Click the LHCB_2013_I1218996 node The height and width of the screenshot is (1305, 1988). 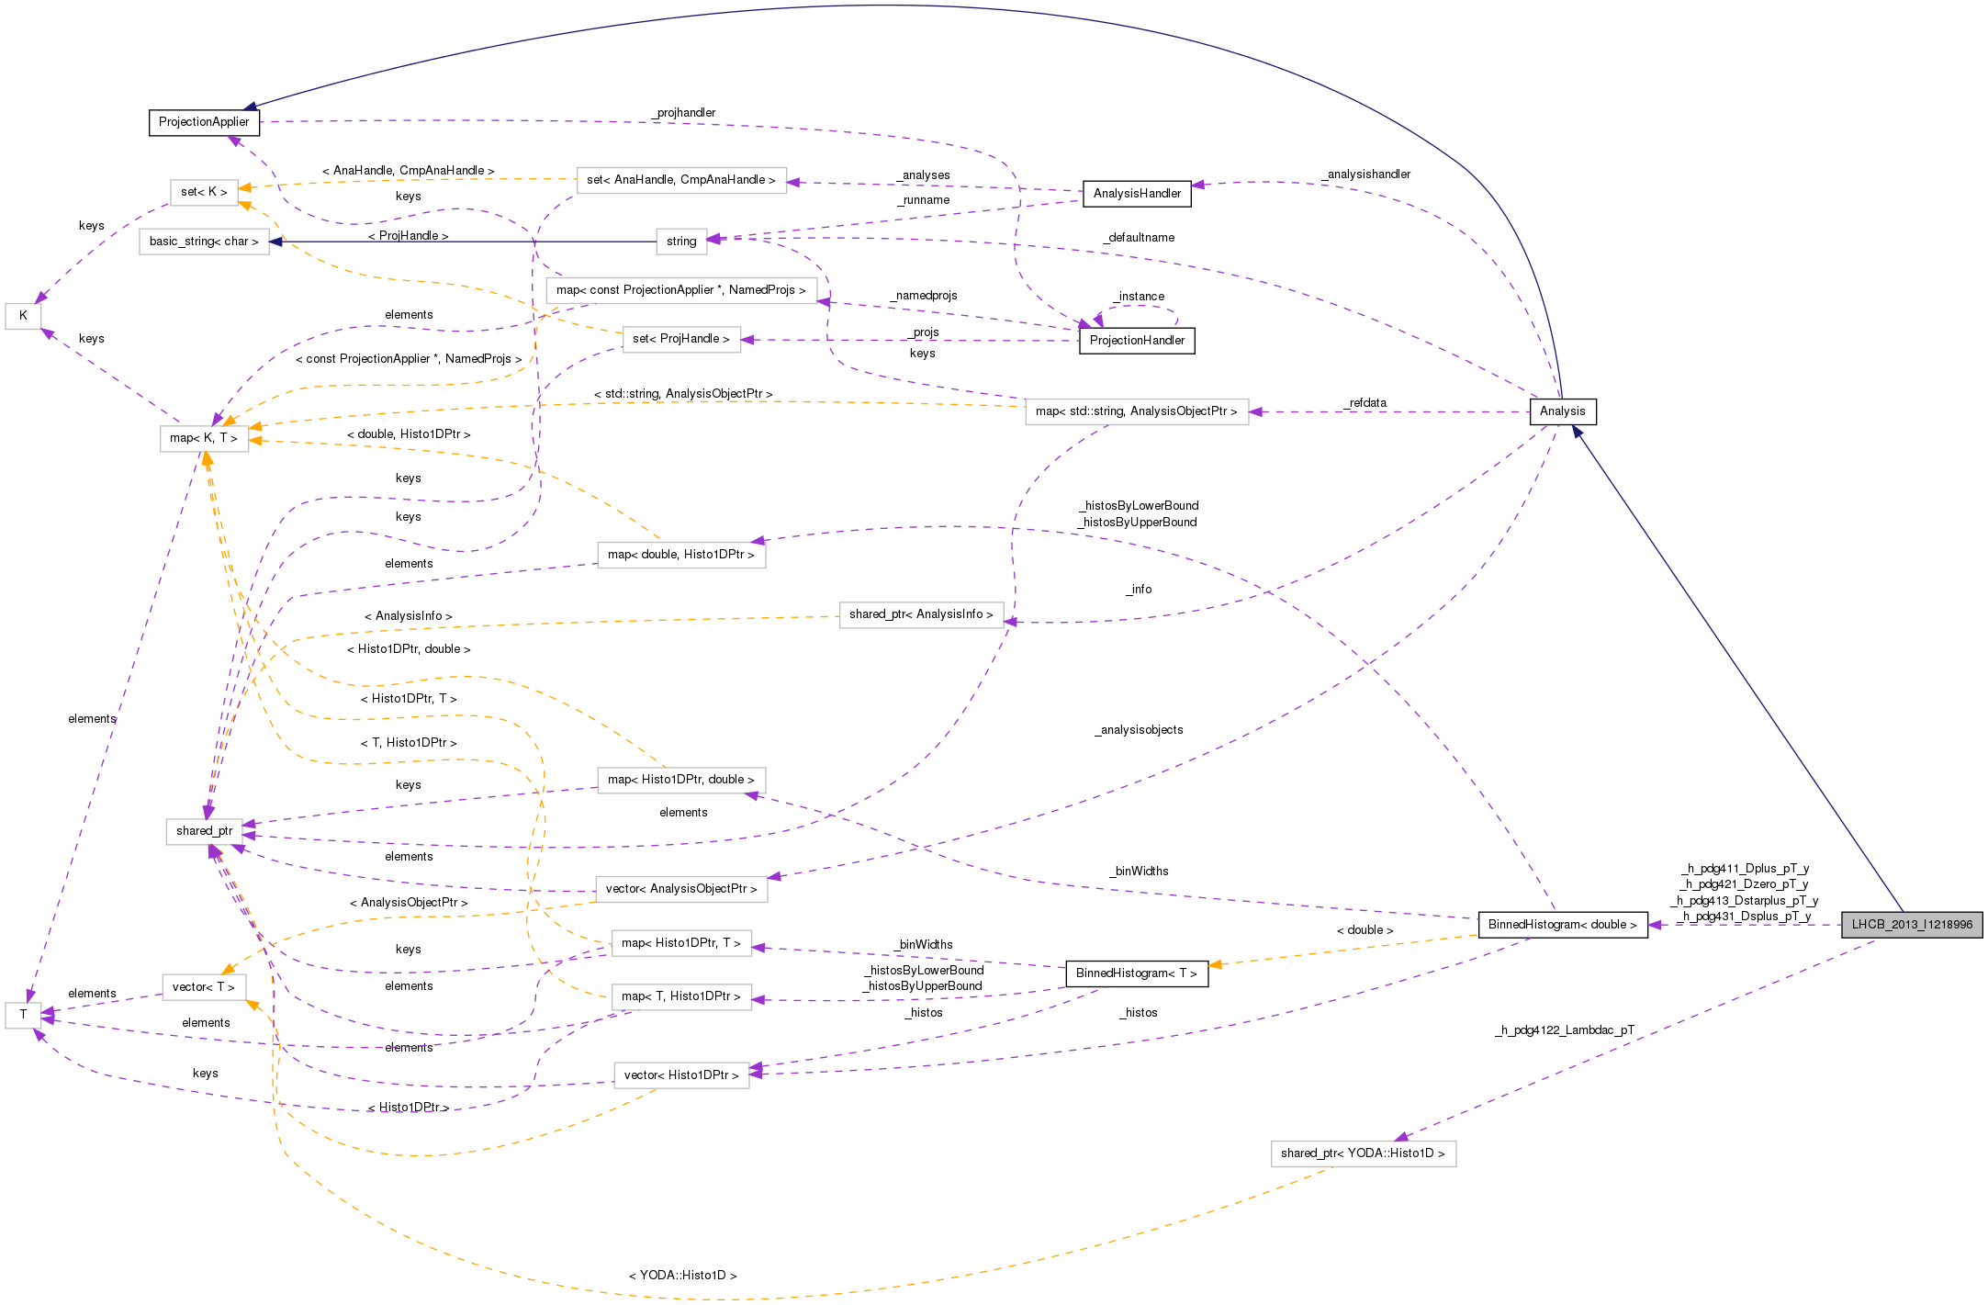1912,925
